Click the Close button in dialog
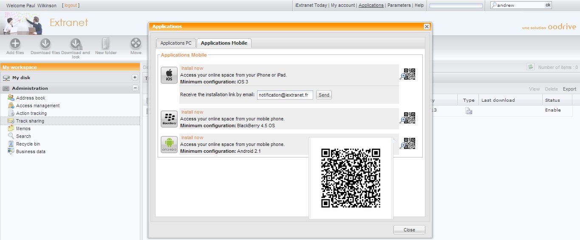The height and width of the screenshot is (240, 580). [409, 230]
